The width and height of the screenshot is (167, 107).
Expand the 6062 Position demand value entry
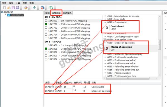click(105, 57)
